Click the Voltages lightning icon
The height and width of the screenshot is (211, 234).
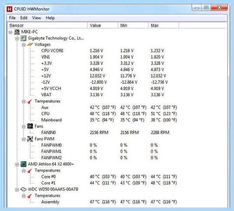point(30,44)
